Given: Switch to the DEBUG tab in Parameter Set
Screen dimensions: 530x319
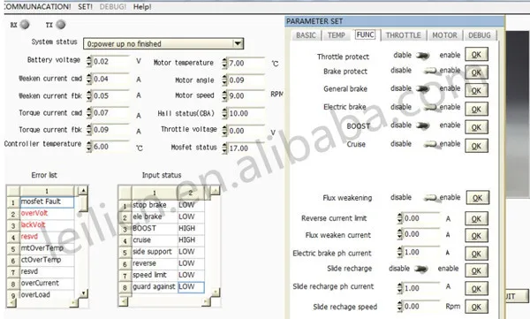Looking at the screenshot, I should [480, 35].
